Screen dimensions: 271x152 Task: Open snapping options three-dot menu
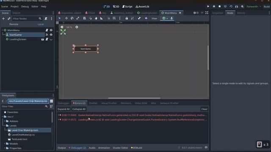pos(120,18)
